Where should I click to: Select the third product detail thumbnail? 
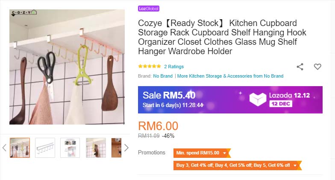pos(70,148)
